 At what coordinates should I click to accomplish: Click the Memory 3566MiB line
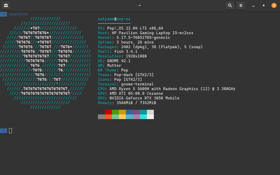tap(127, 103)
